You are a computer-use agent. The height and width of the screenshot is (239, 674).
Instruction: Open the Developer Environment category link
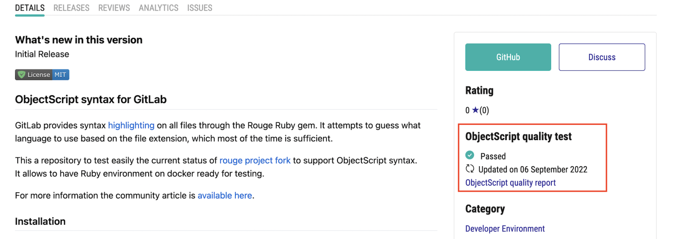(505, 229)
